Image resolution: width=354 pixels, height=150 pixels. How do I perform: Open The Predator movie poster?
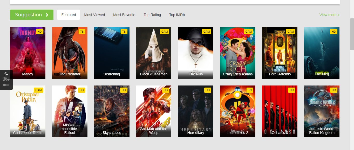70,53
